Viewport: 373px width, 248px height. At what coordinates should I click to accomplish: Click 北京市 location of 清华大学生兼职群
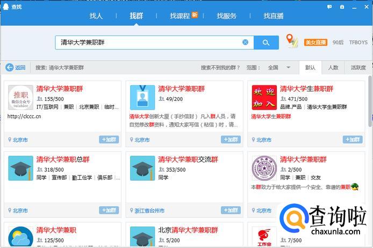pyautogui.click(x=264, y=140)
